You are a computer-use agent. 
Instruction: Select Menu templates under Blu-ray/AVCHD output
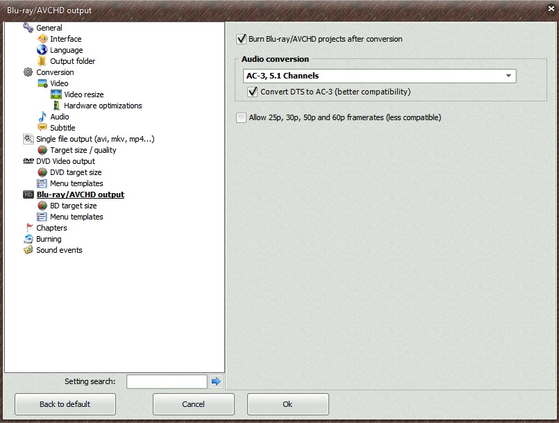pyautogui.click(x=76, y=217)
